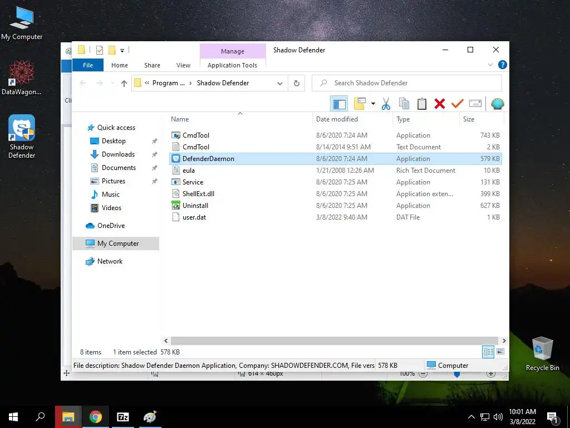Click the folder options toolbar icon
The height and width of the screenshot is (428, 570).
point(360,104)
